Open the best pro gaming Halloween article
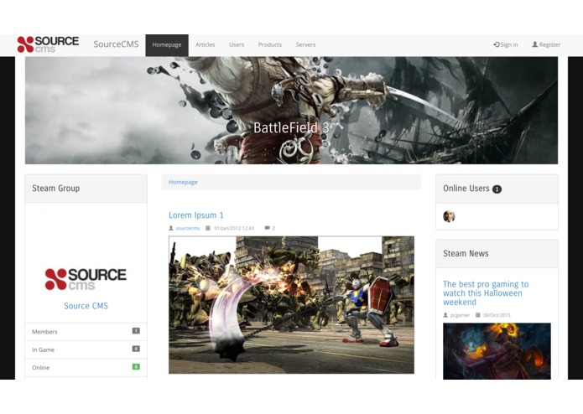Image resolution: width=583 pixels, height=414 pixels. tap(486, 293)
